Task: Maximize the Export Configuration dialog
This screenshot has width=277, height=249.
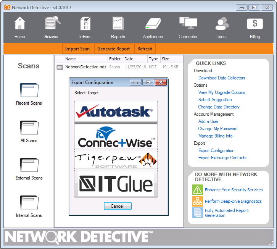Action: 148,82
